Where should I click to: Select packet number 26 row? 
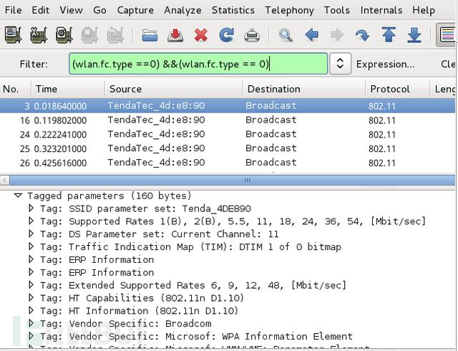pyautogui.click(x=228, y=163)
